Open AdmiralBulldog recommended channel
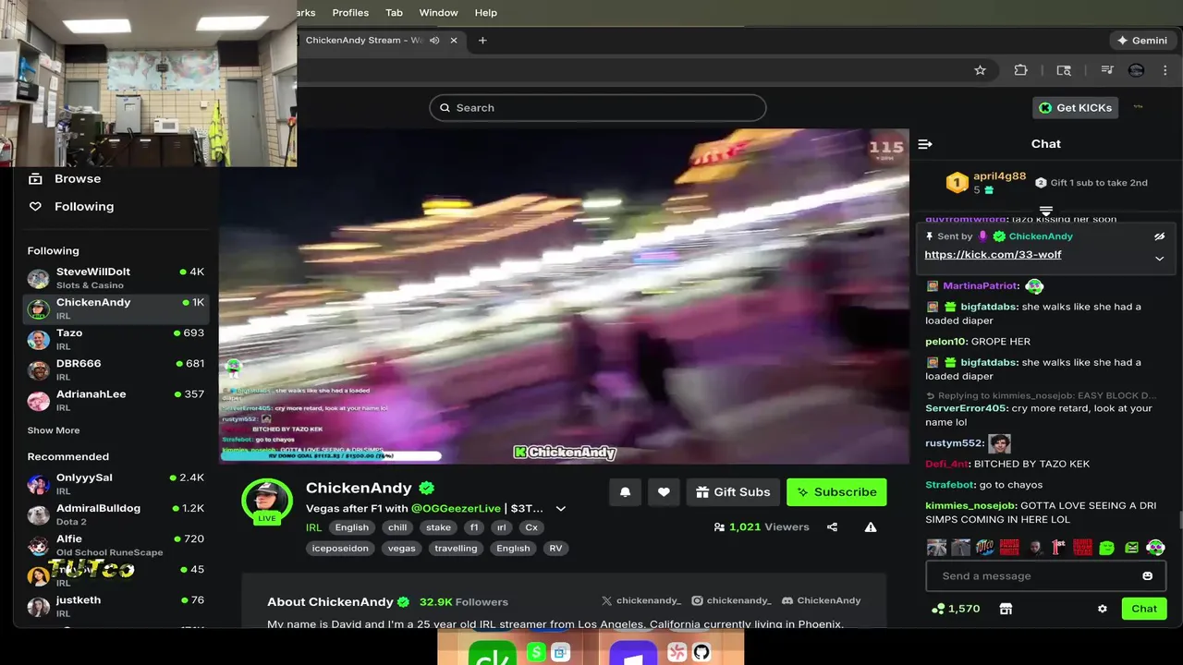 pos(116,514)
